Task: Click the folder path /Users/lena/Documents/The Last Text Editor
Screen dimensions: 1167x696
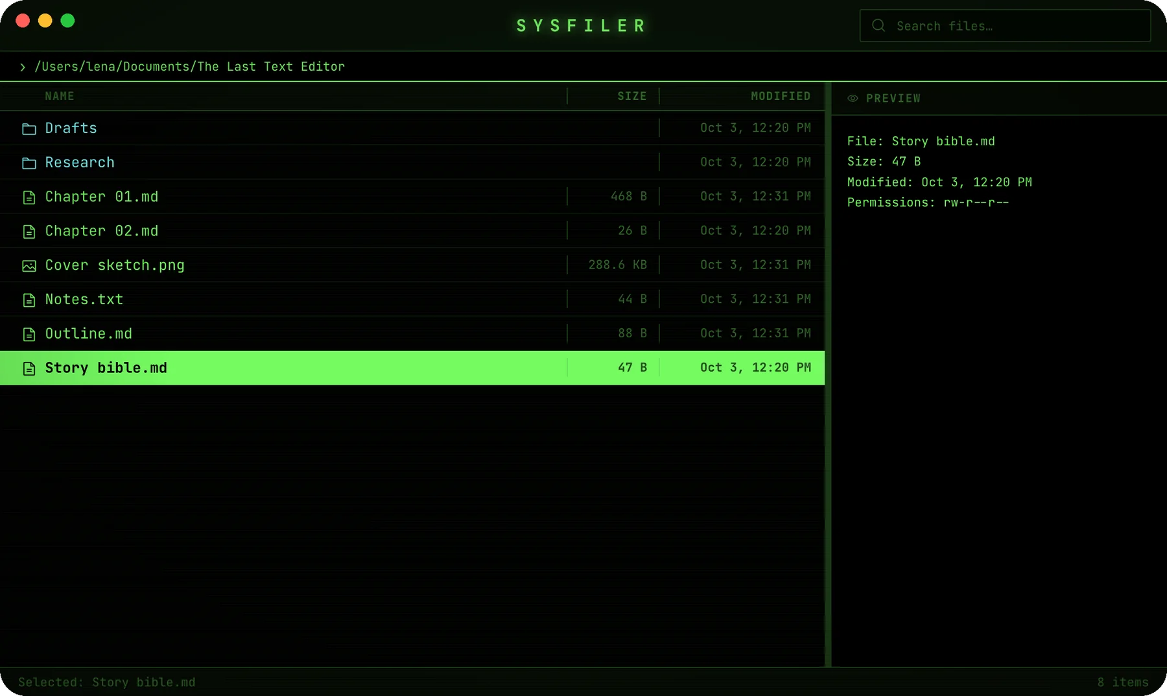Action: pyautogui.click(x=189, y=67)
